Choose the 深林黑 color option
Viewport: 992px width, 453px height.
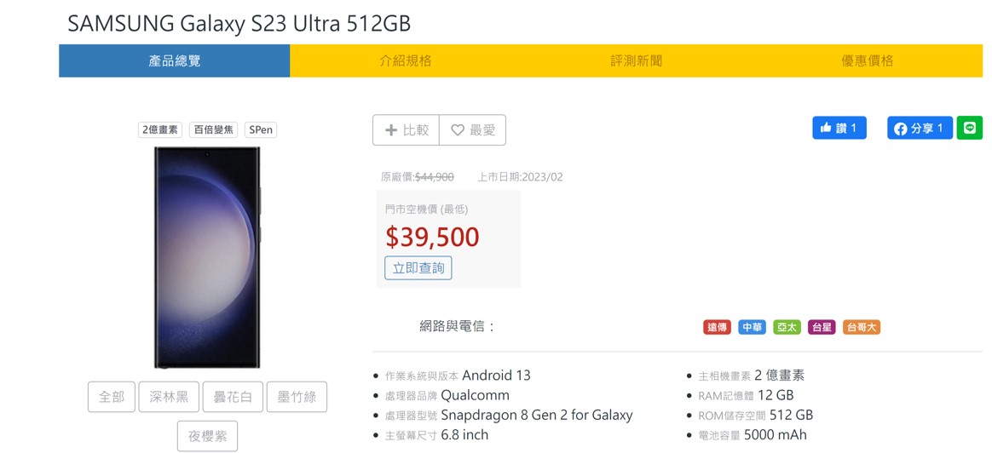pos(169,397)
